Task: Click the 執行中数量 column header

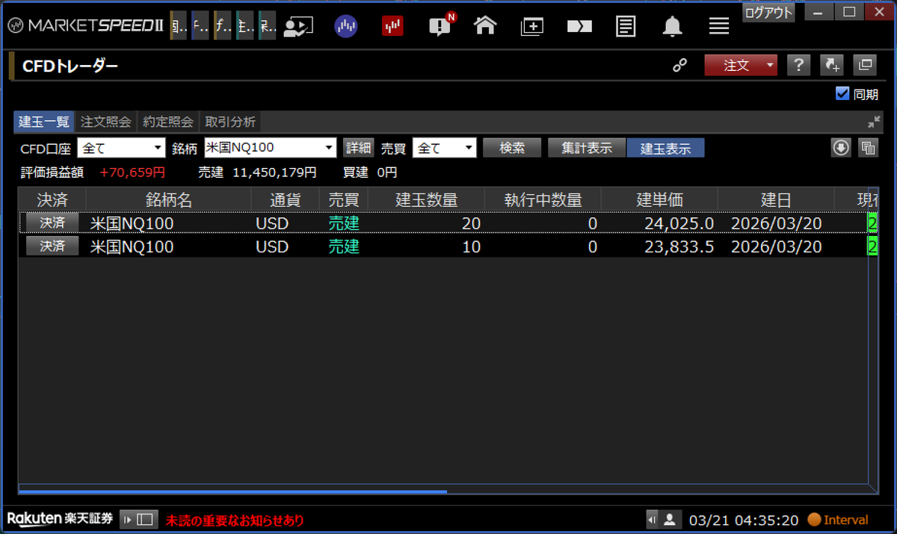Action: (x=543, y=200)
